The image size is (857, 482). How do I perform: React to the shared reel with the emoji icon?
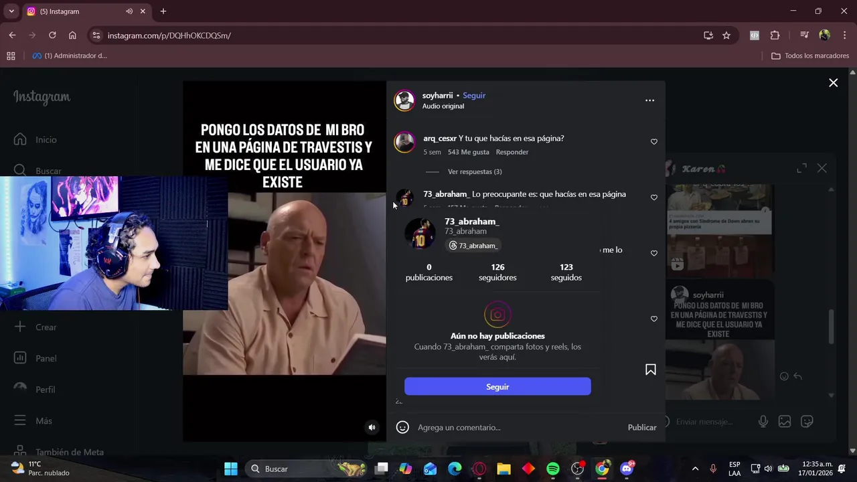point(784,376)
